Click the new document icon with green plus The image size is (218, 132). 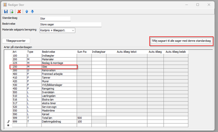[x=12, y=12]
